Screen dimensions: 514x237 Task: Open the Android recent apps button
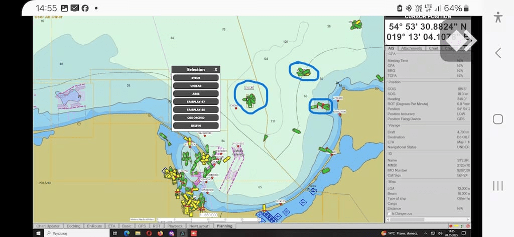(497, 185)
